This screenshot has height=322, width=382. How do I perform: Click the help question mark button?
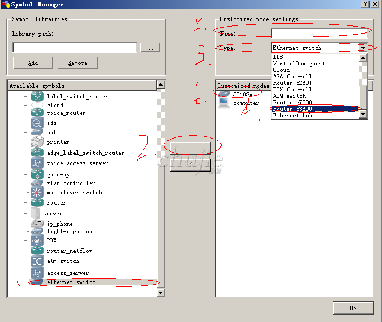click(365, 4)
